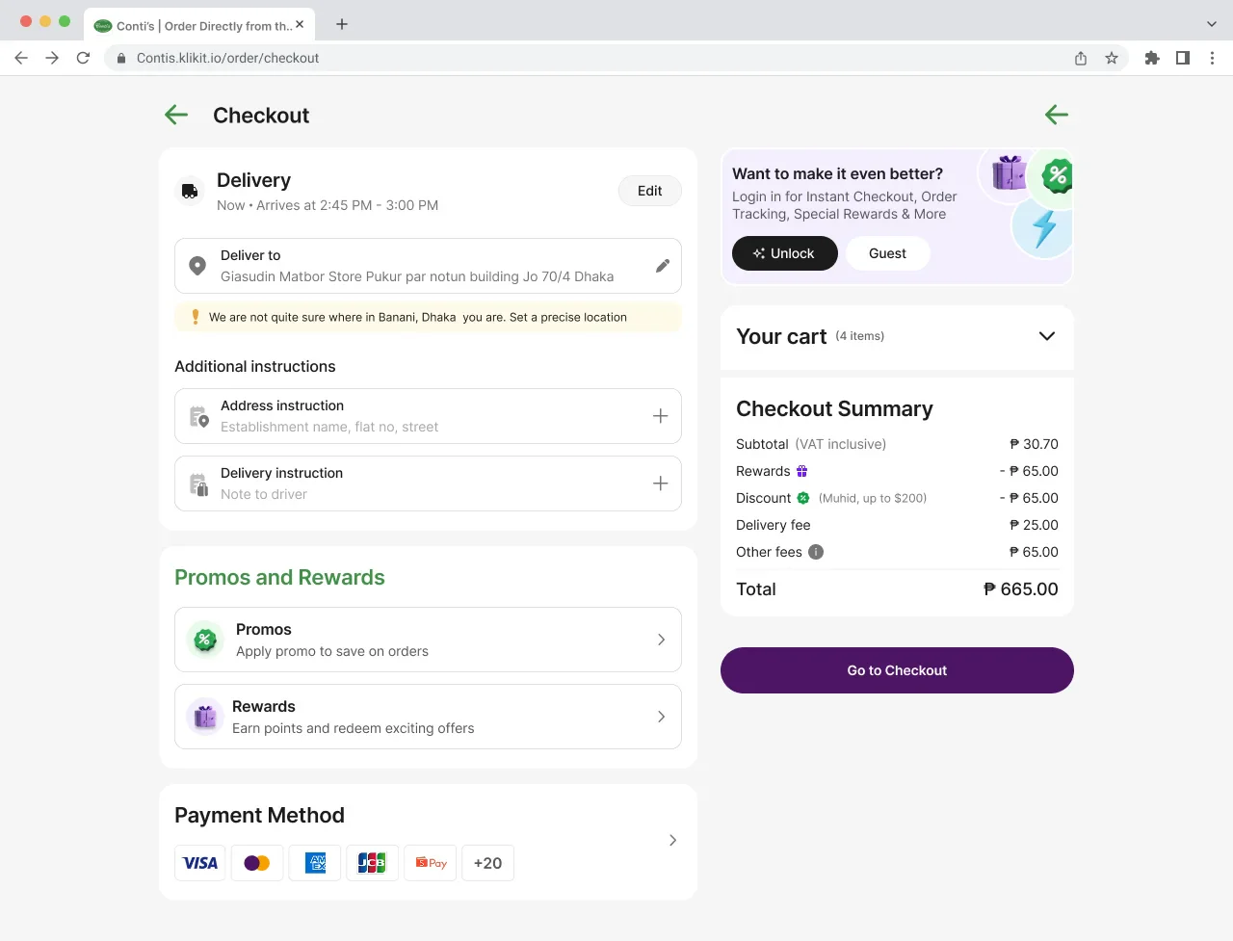Image resolution: width=1233 pixels, height=941 pixels.
Task: Click the location pin icon in Deliver to
Action: [197, 266]
